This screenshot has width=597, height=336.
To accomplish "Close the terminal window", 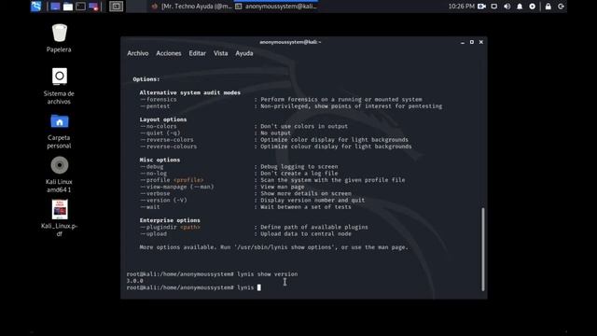I will pos(481,42).
